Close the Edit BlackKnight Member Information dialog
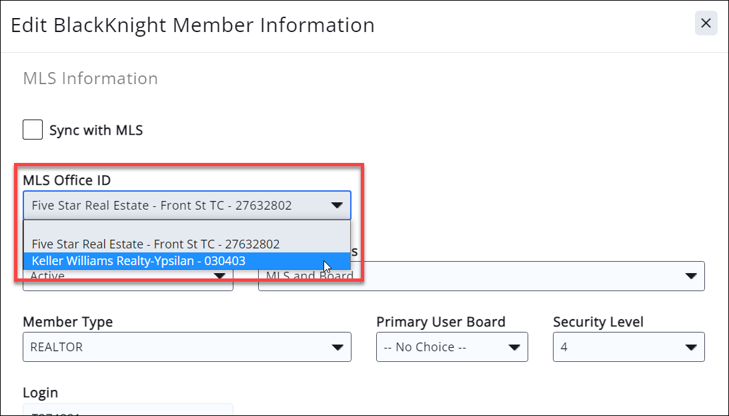729x416 pixels. pyautogui.click(x=706, y=24)
